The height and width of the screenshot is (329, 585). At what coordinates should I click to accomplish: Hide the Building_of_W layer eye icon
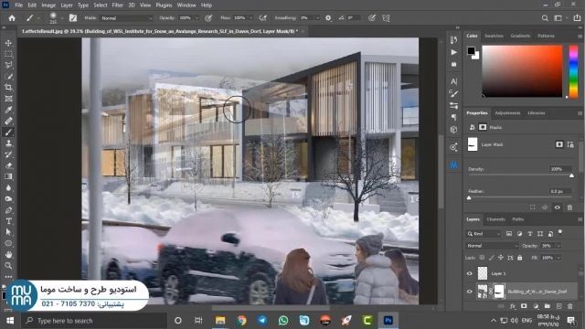point(469,292)
